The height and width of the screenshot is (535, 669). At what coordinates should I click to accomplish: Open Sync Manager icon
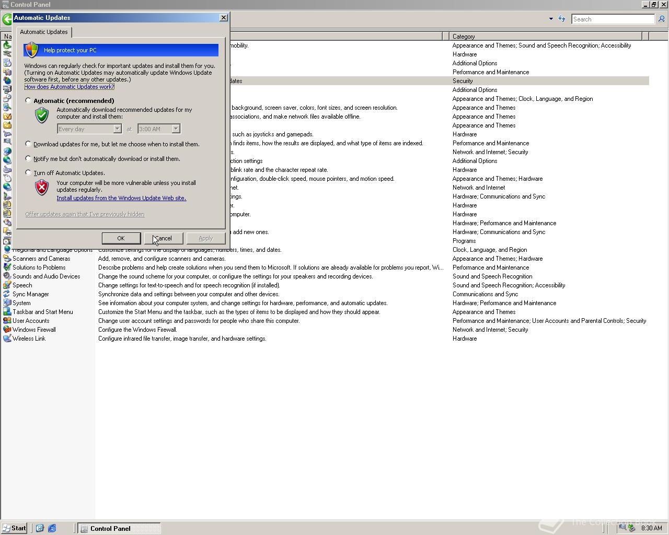point(7,294)
